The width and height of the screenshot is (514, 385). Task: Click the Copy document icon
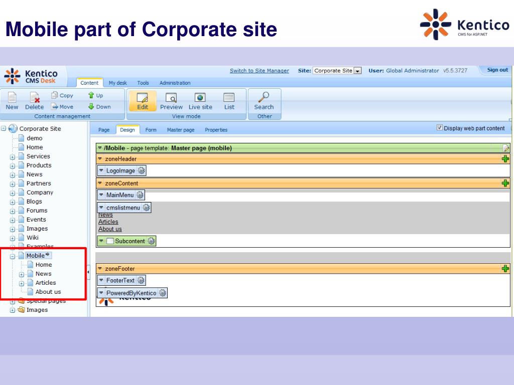point(54,95)
